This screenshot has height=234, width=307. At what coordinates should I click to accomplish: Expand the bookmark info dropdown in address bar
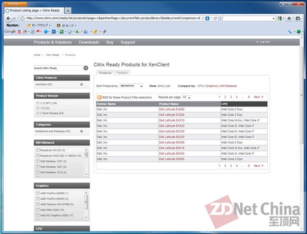pyautogui.click(x=211, y=19)
